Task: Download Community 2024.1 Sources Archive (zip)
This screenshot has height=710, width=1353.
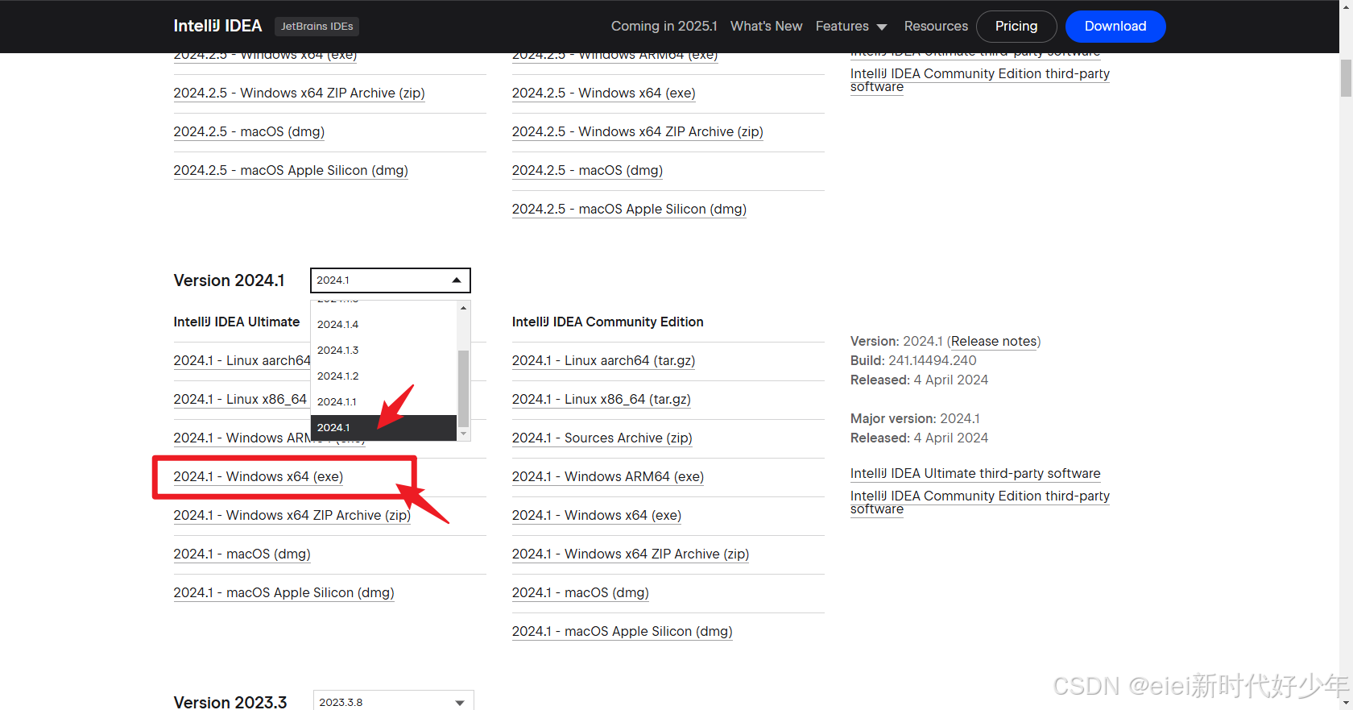Action: point(602,438)
